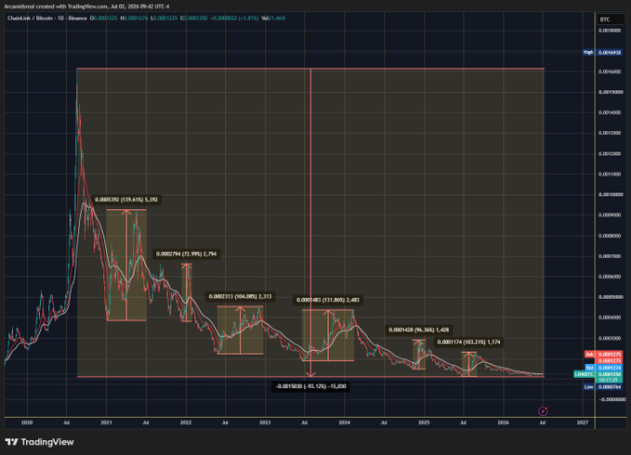This screenshot has height=455, width=631.
Task: Click the 0.0005000 level on price scale
Action: tap(611, 297)
